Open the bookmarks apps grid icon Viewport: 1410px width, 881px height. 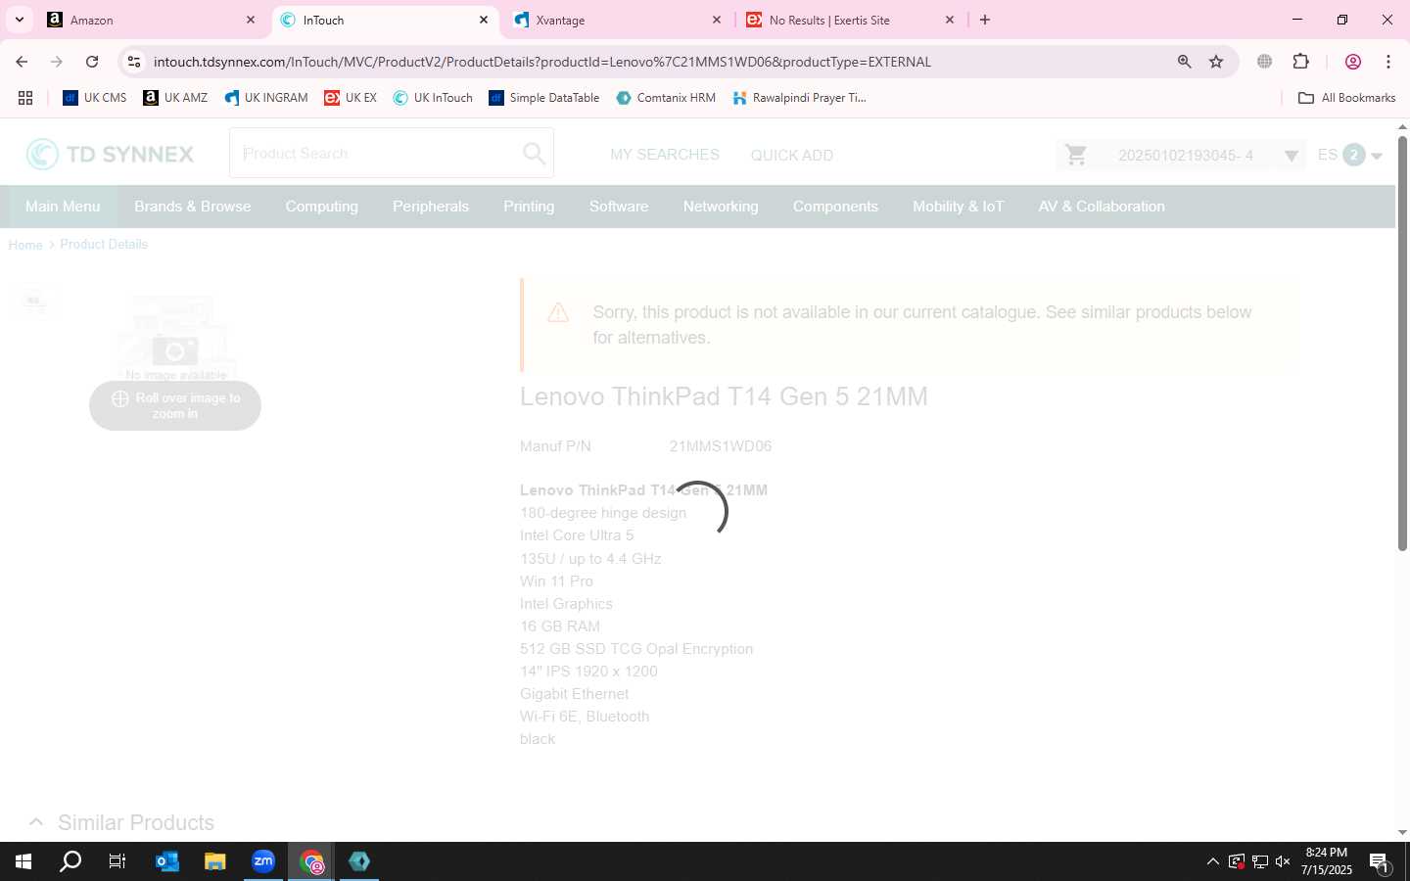[x=25, y=98]
